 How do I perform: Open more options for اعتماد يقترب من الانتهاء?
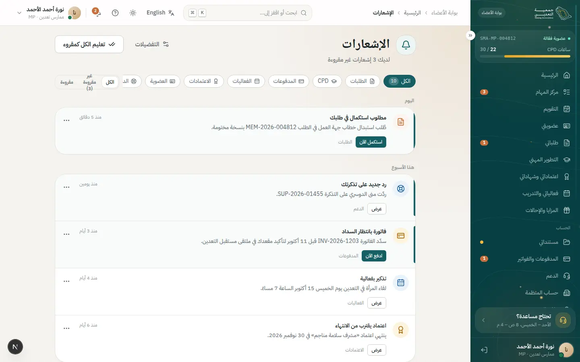pos(66,328)
